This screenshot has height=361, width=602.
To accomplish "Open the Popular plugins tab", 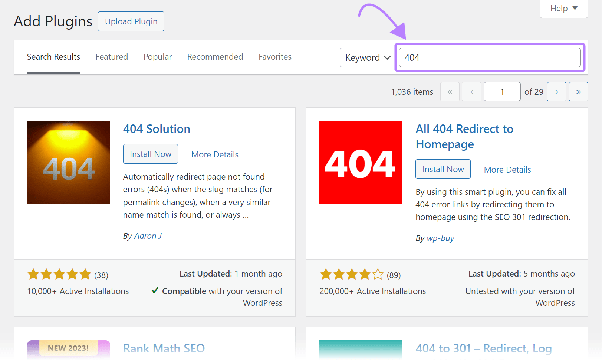I will pos(157,57).
